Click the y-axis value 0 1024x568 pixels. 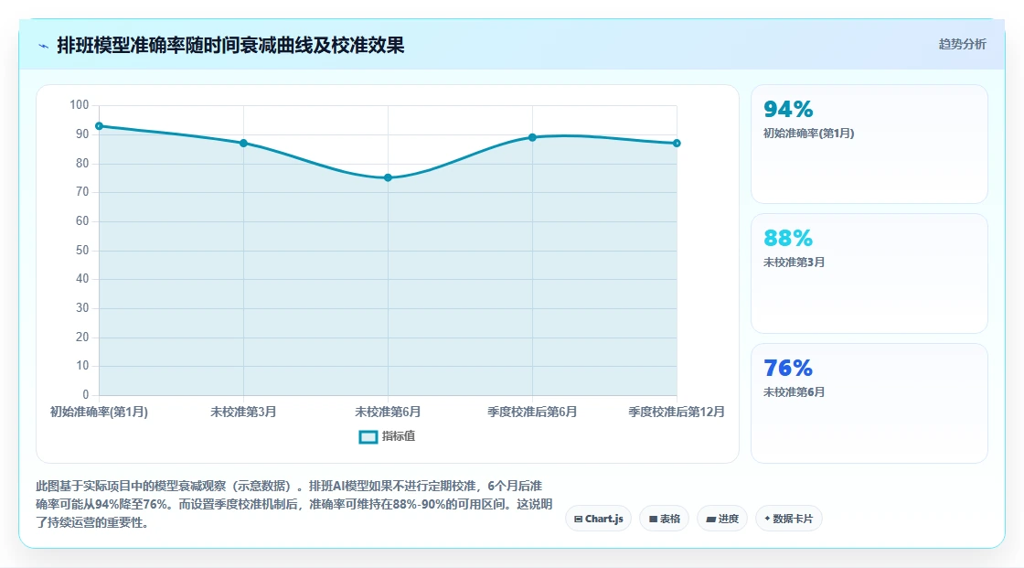click(86, 395)
